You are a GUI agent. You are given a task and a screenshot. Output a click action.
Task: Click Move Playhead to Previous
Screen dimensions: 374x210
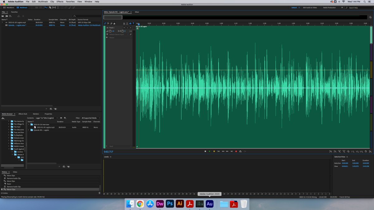(218, 151)
